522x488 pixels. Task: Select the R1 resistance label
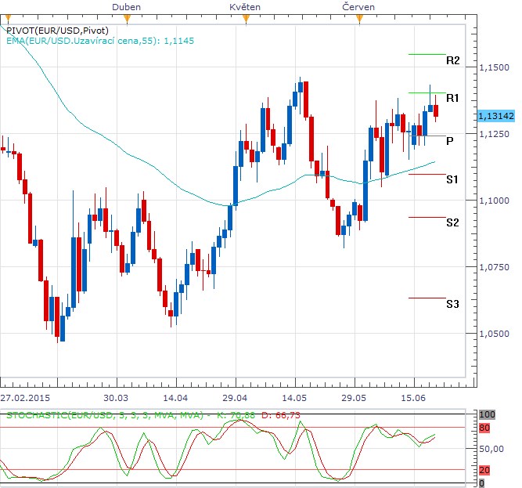pos(452,98)
